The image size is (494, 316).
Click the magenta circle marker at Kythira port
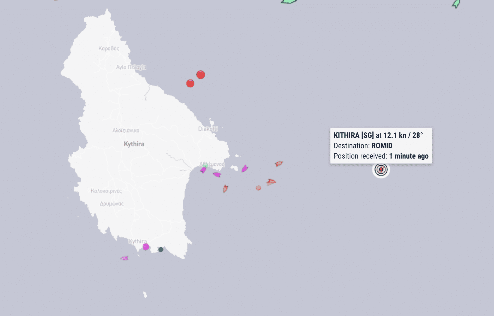[146, 247]
